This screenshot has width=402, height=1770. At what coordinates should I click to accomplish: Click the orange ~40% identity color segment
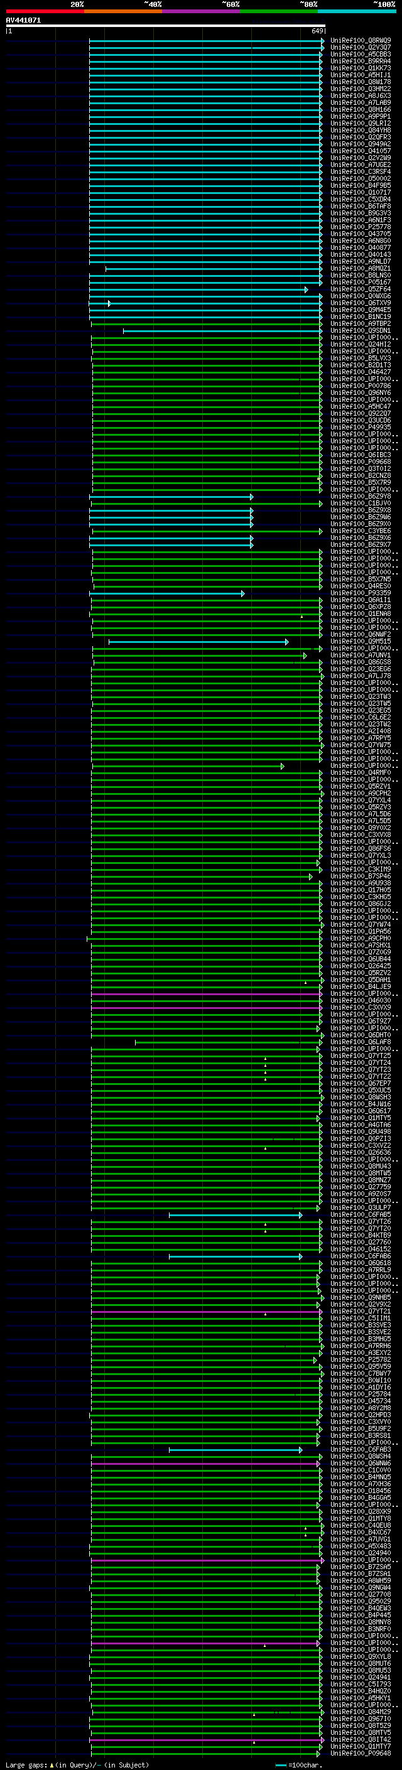[x=123, y=11]
